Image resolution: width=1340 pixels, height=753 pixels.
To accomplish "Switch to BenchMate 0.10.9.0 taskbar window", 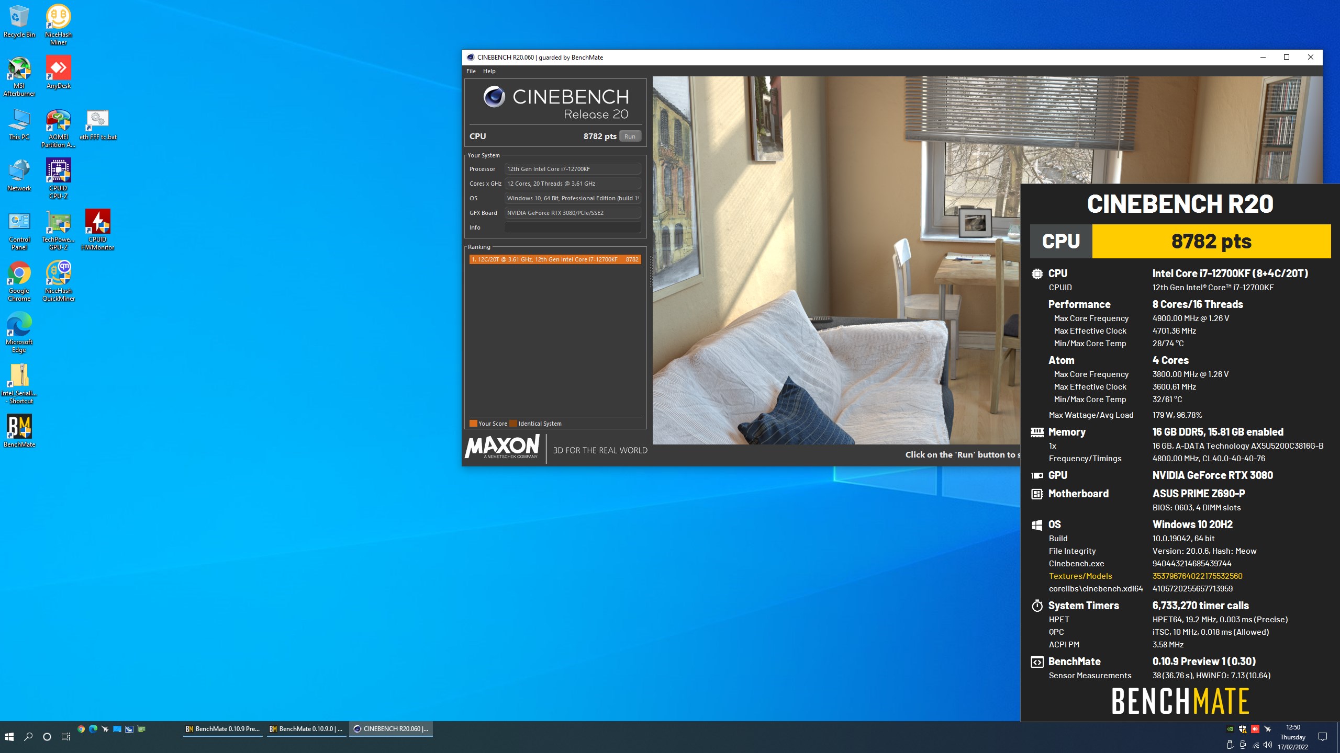I will click(x=307, y=729).
